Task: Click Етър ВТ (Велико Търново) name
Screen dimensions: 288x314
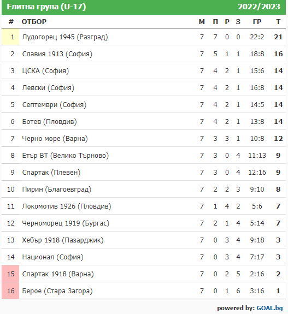Action: [x=66, y=156]
